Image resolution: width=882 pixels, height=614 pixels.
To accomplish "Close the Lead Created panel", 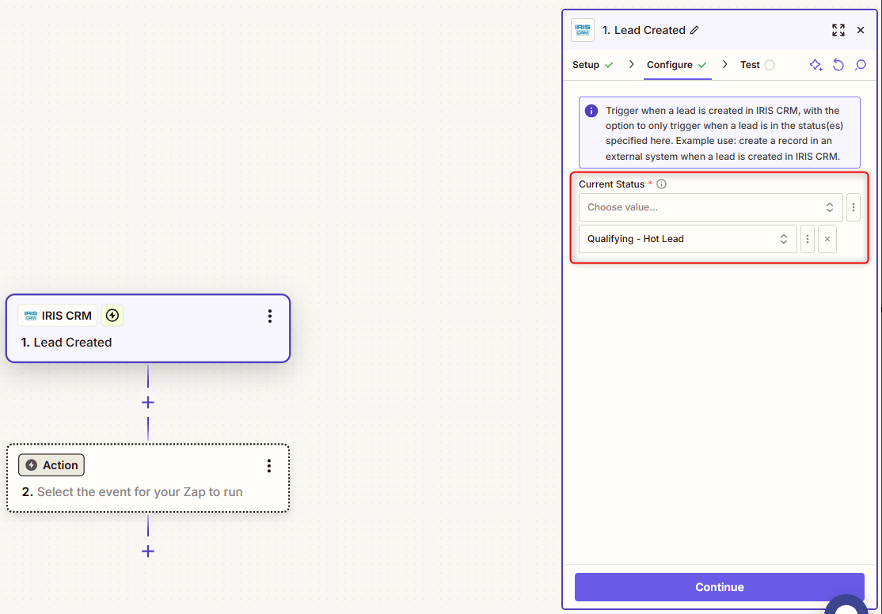I will (x=861, y=30).
